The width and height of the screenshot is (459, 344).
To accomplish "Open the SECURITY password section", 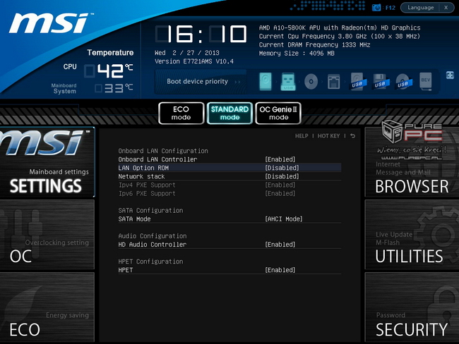I will click(x=412, y=307).
